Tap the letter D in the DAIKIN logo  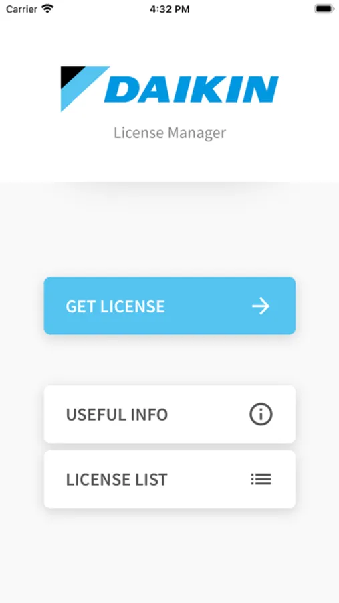coord(120,89)
